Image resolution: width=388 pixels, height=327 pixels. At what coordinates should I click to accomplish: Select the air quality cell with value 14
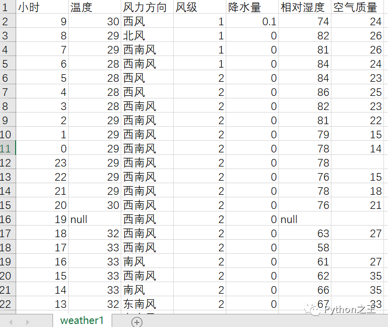click(357, 148)
